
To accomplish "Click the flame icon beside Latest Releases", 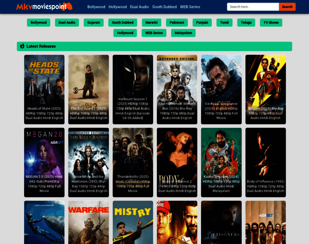I will tap(22, 46).
